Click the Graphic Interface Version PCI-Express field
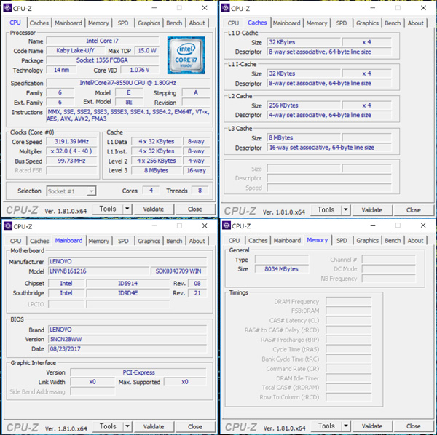Image resolution: width=437 pixels, height=435 pixels. tap(138, 372)
